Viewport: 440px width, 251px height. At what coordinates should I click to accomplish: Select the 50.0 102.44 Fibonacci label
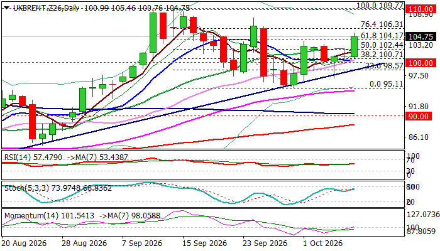(x=382, y=45)
